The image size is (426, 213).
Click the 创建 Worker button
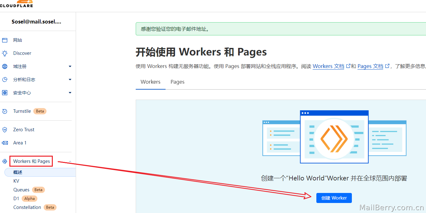(334, 198)
